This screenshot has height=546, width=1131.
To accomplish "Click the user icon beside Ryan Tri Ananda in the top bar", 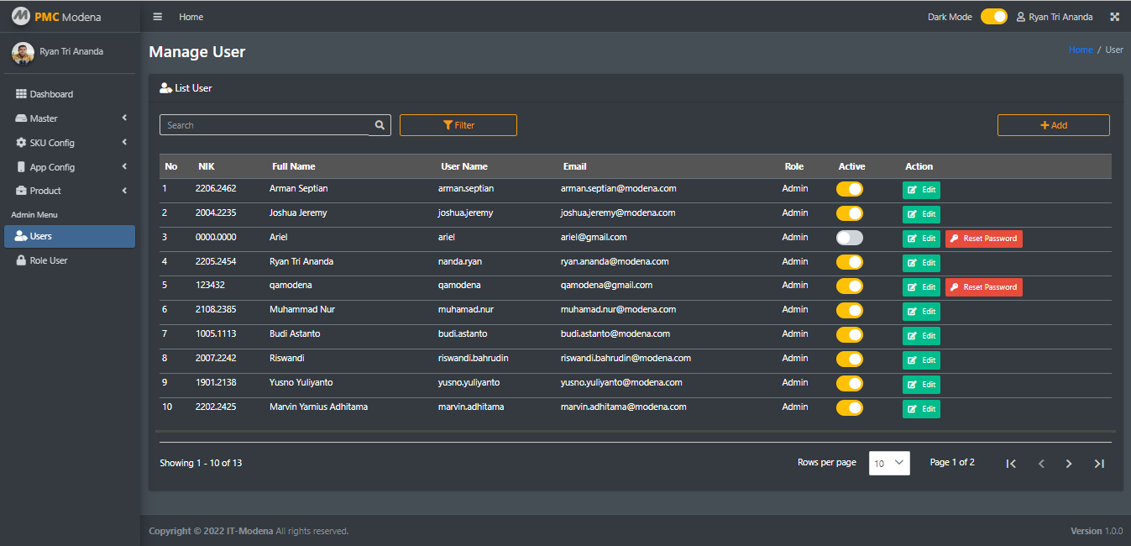I will [1021, 17].
